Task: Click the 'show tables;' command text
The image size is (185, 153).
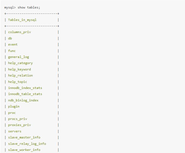Action: (29, 7)
